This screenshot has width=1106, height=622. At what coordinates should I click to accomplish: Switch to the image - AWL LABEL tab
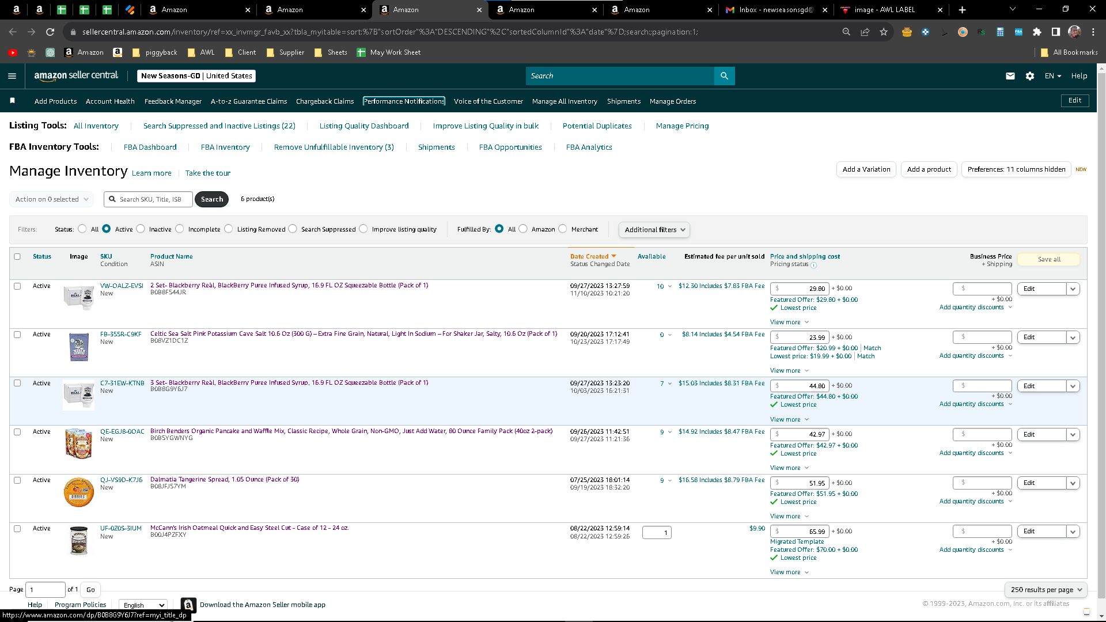[x=891, y=10]
